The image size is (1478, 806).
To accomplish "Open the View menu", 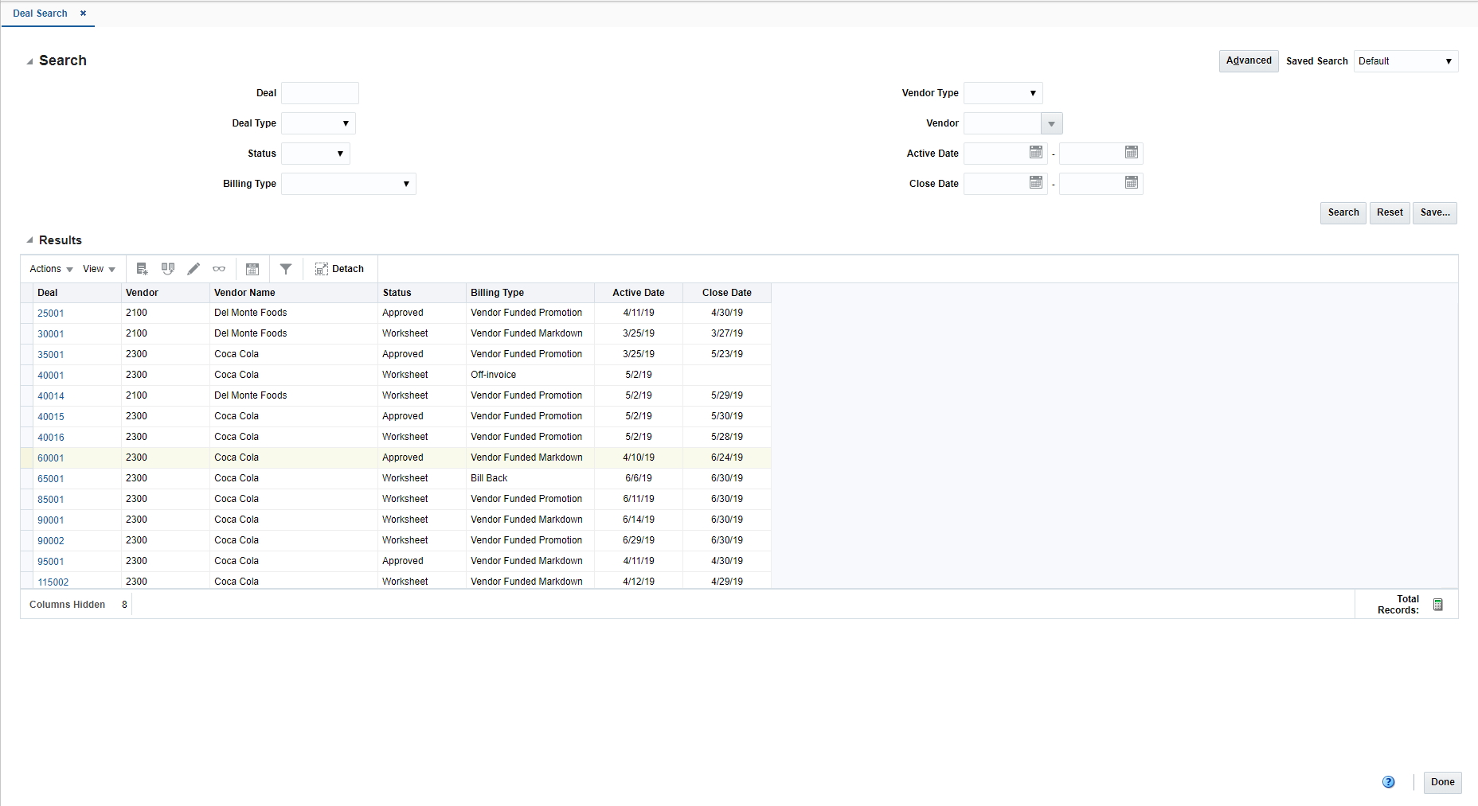I will click(99, 269).
